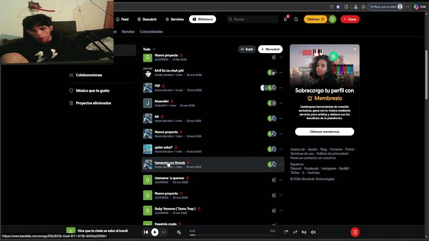
Task: Open browser favorites list icon
Action: (363, 7)
